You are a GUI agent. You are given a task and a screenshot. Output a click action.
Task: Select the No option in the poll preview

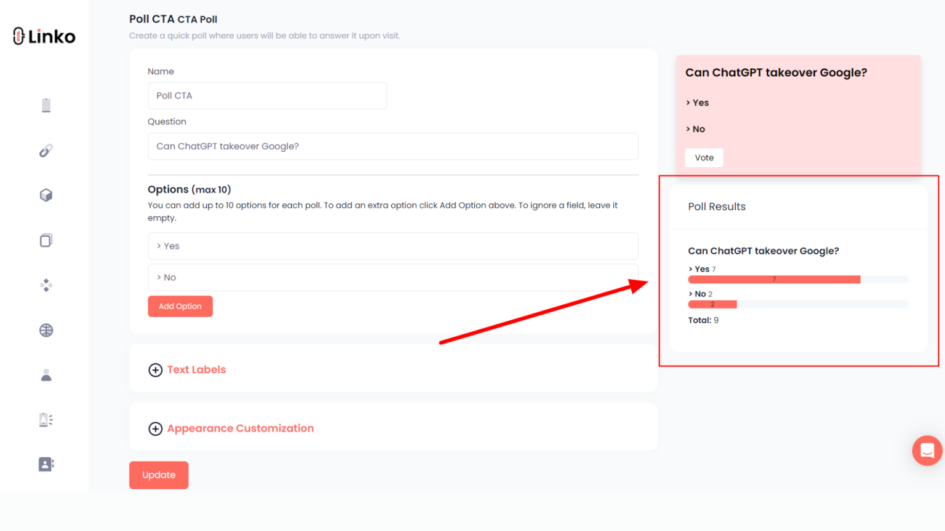tap(696, 129)
